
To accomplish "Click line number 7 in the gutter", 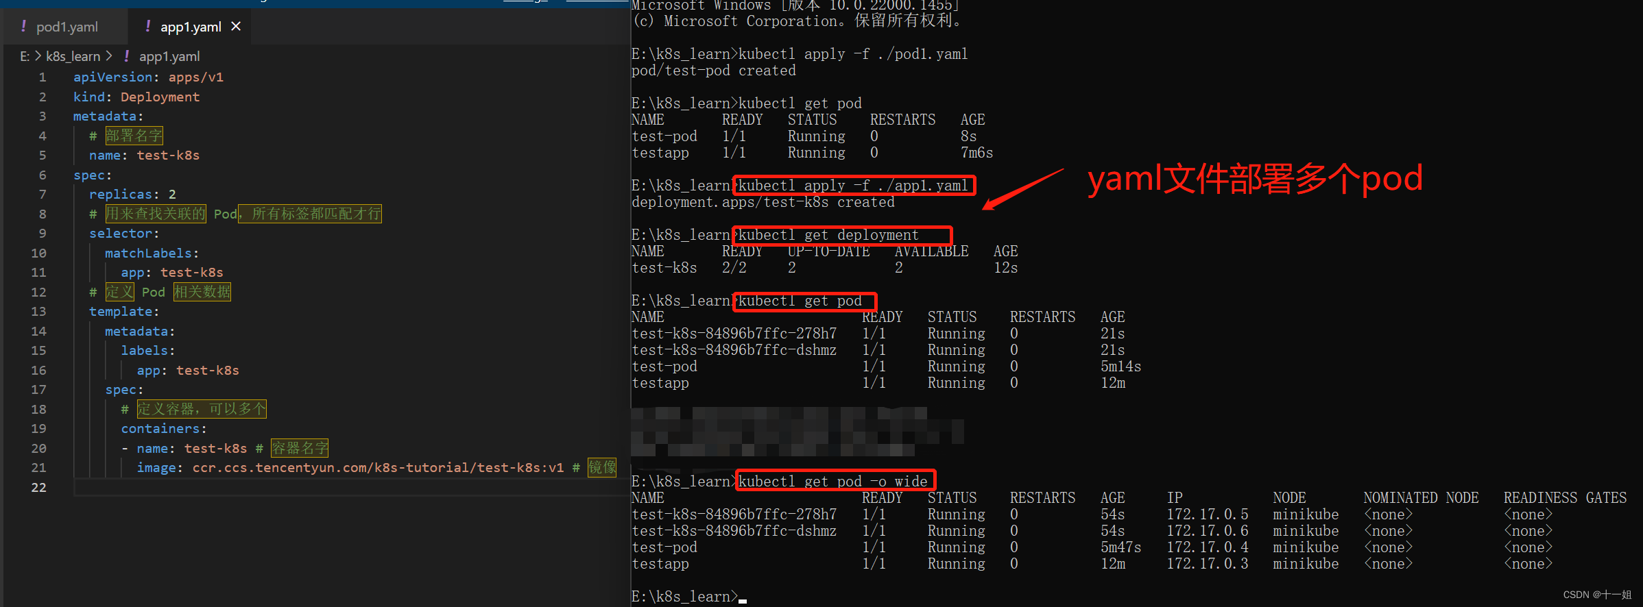I will click(43, 194).
